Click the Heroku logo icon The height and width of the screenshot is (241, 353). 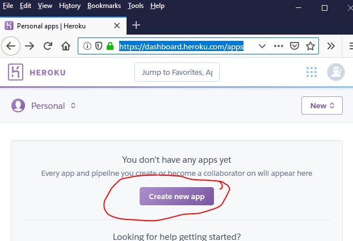pyautogui.click(x=15, y=72)
